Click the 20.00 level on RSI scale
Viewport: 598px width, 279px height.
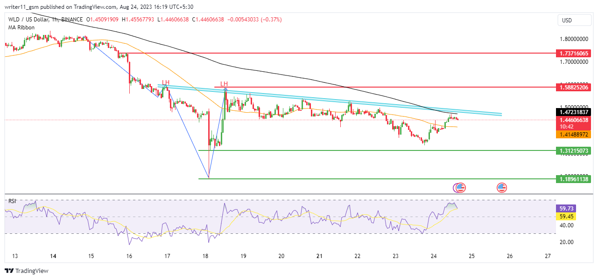[x=567, y=242]
